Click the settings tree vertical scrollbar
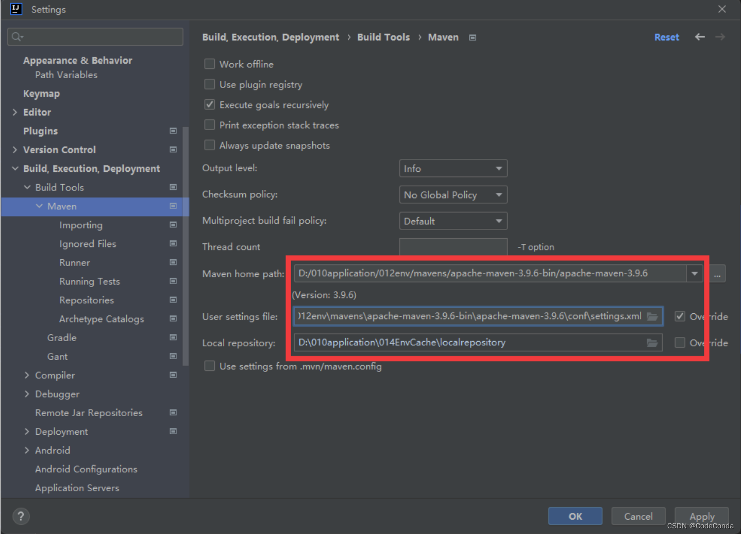Screen dimensions: 742x534 tap(185, 246)
